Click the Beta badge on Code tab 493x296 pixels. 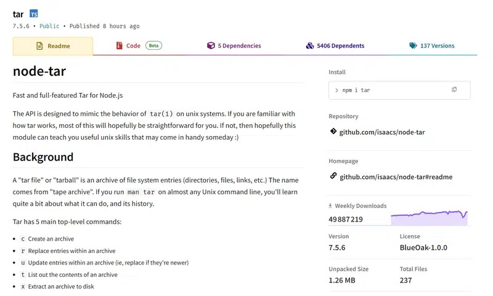pos(153,46)
